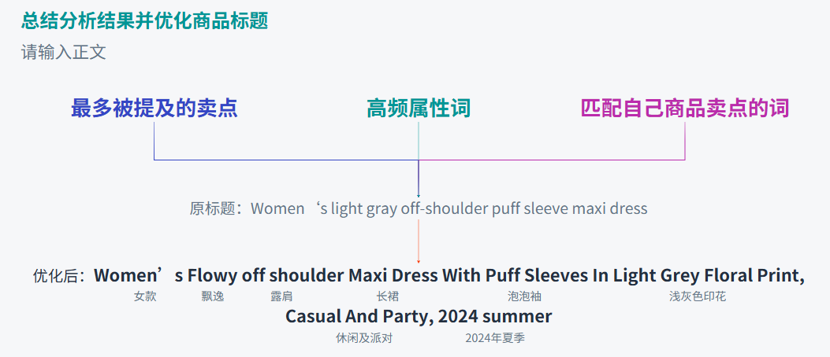Select the 匹配自己商品卖点的词 heading
The width and height of the screenshot is (830, 357).
point(684,109)
